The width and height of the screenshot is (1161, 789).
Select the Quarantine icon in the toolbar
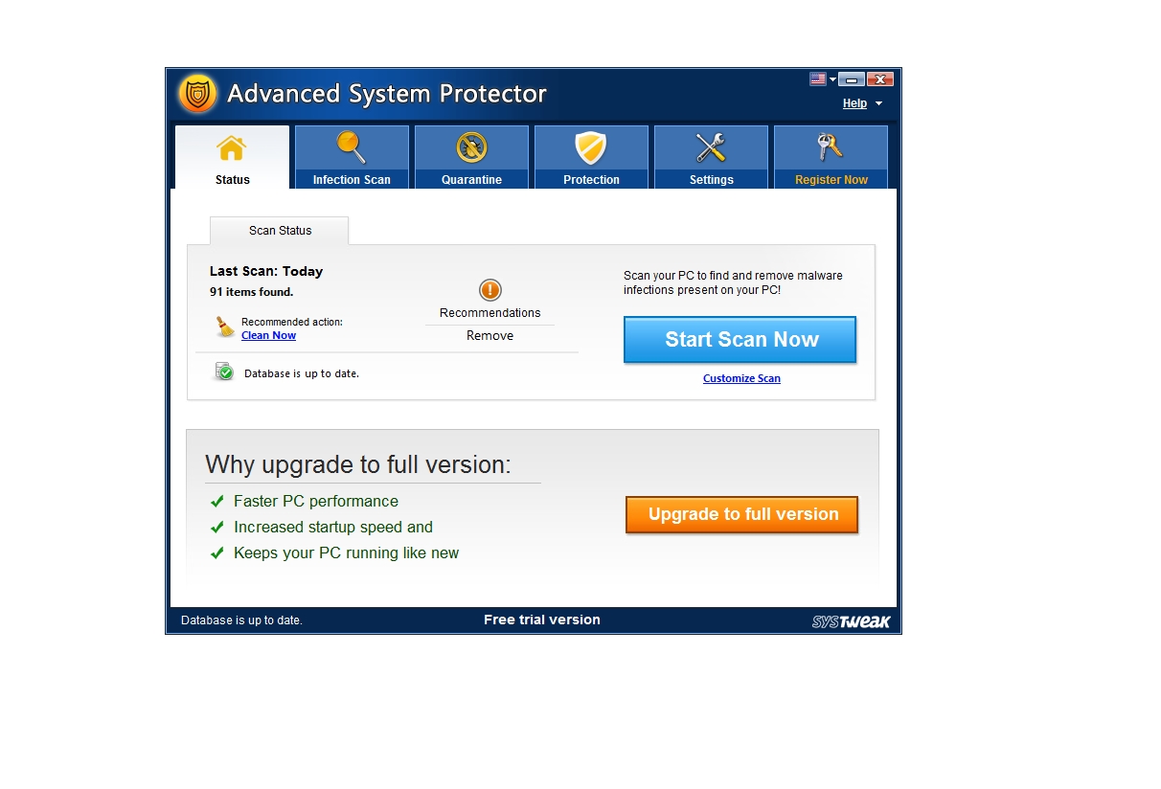click(x=471, y=148)
